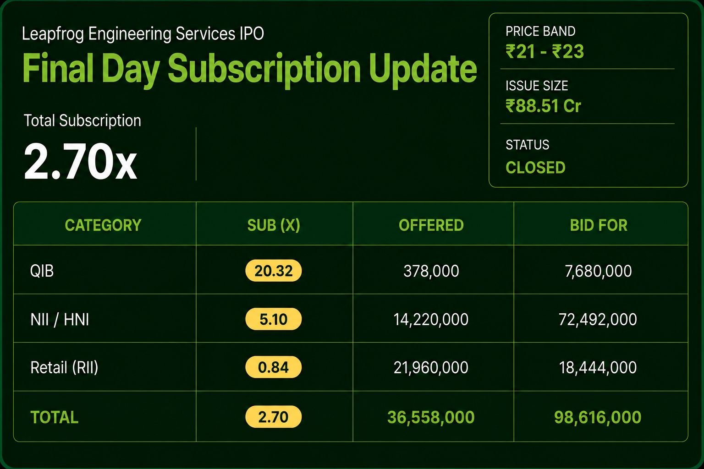
Task: Click the TOTAL row label
Action: pyautogui.click(x=54, y=417)
